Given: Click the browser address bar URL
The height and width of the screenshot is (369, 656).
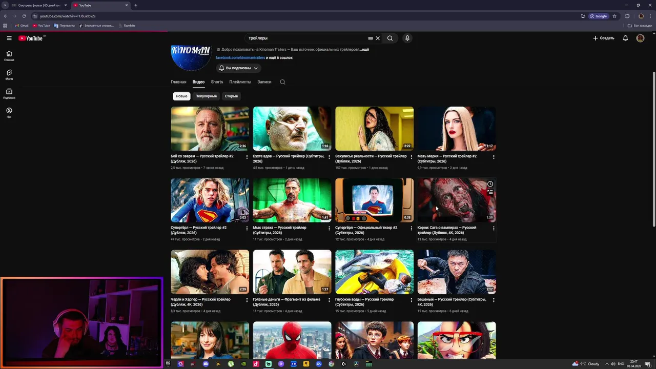Looking at the screenshot, I should coord(68,16).
